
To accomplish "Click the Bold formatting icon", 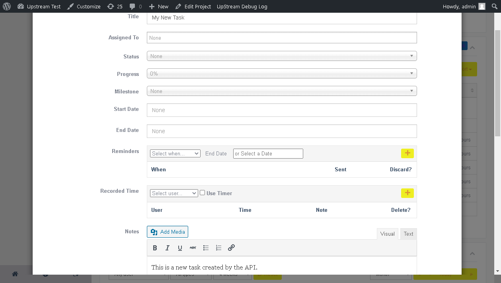I will click(155, 248).
